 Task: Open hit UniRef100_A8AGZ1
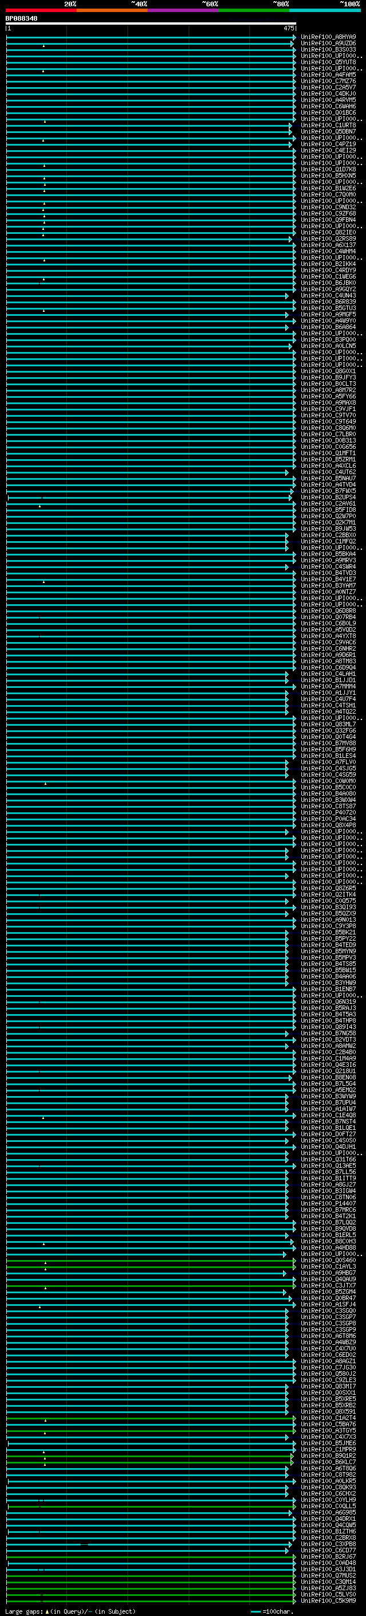pyautogui.click(x=328, y=1361)
